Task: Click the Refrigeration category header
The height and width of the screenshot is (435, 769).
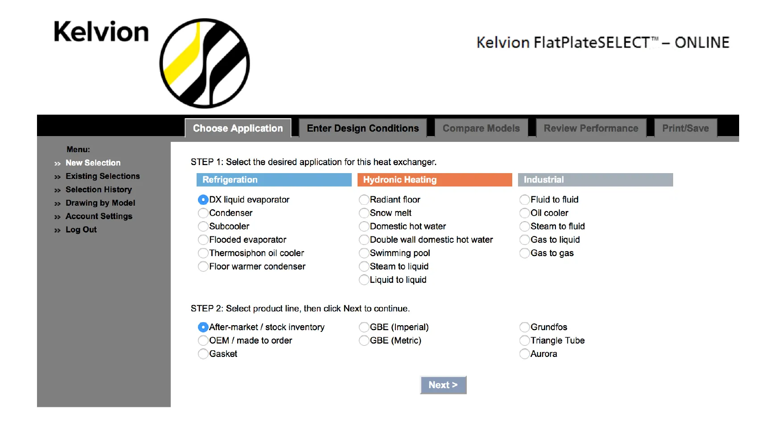Action: (x=274, y=180)
